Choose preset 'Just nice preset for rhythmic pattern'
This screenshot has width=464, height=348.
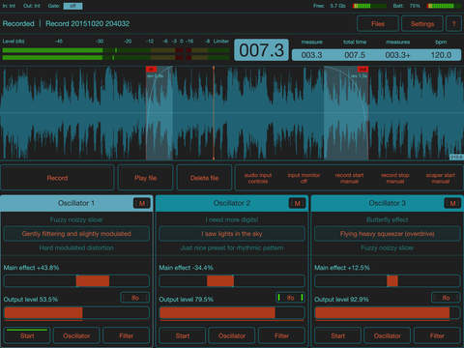[x=232, y=248]
